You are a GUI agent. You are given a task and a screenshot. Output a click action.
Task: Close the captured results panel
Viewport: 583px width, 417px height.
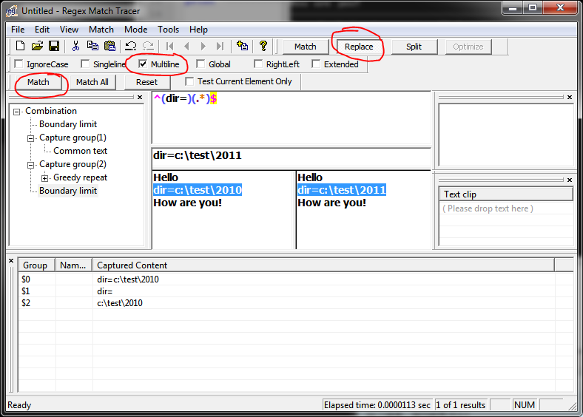point(11,260)
